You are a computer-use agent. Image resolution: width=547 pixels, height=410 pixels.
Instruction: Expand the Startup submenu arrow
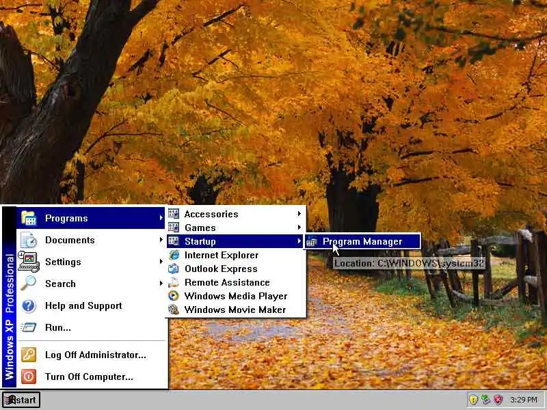click(299, 241)
